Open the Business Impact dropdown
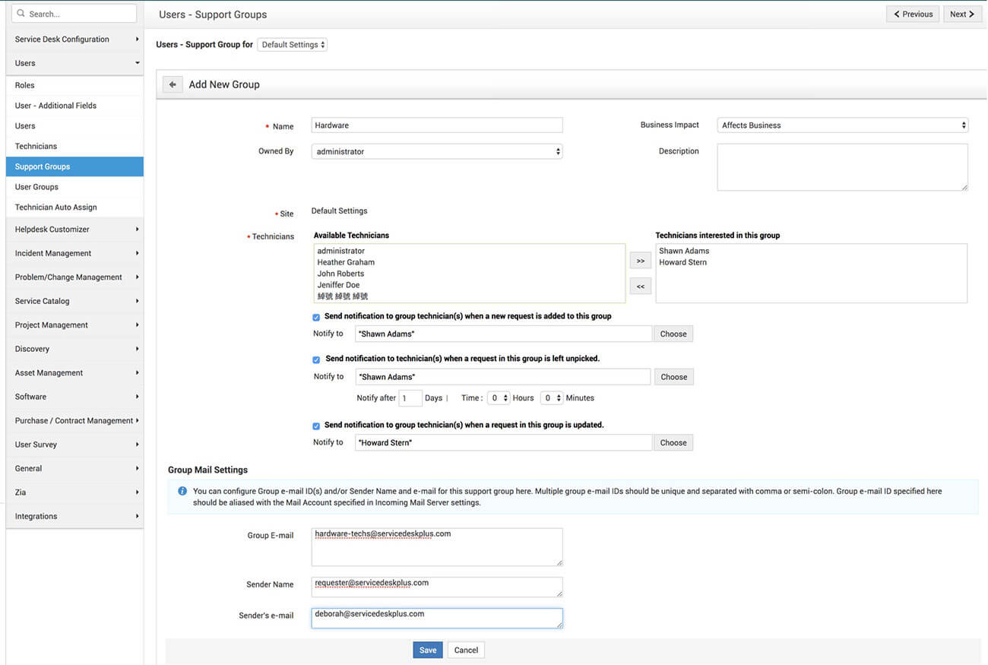Viewport: 988px width, 665px height. click(842, 125)
